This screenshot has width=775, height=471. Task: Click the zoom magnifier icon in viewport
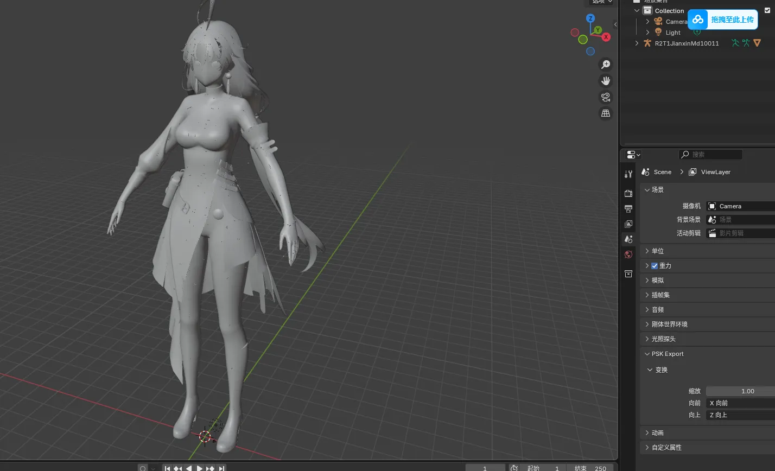[606, 65]
